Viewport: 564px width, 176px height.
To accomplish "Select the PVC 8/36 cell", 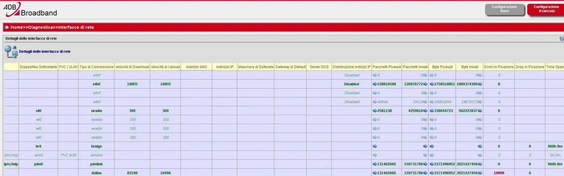I will (68, 155).
